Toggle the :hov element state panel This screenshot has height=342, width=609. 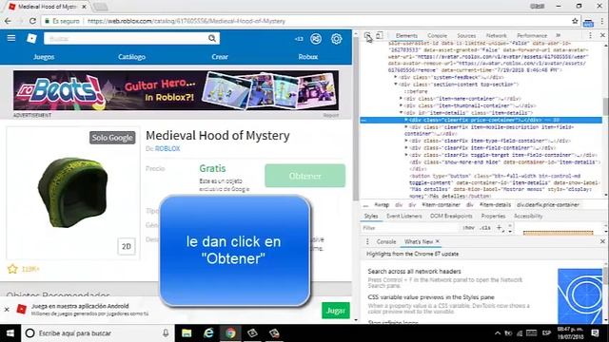tap(468, 228)
